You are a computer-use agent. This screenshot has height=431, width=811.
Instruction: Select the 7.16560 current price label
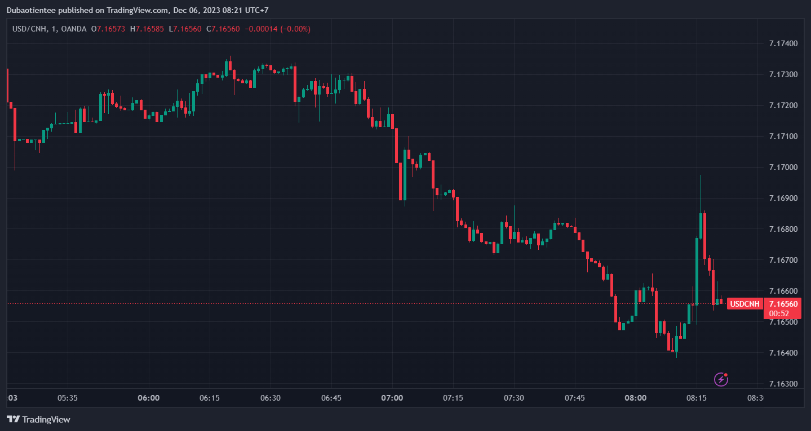[x=783, y=304]
